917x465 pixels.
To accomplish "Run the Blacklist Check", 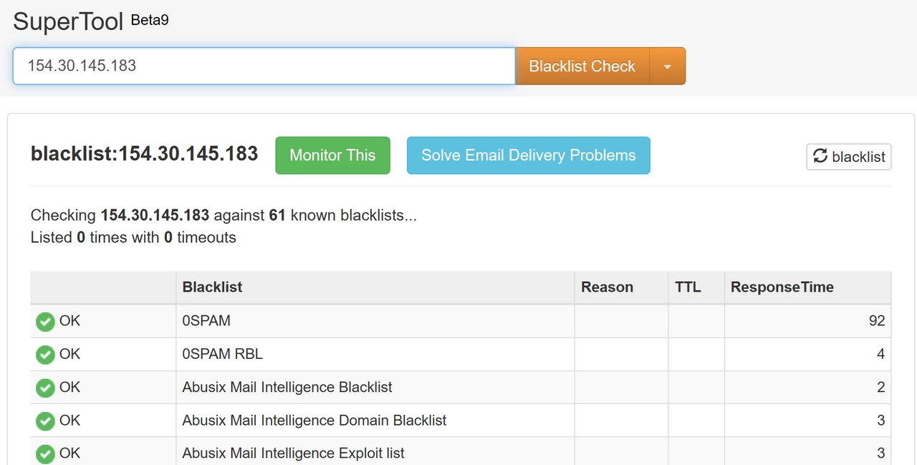I will (x=582, y=65).
